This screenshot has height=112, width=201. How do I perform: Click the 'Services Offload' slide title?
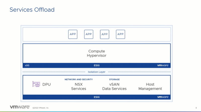(32, 10)
